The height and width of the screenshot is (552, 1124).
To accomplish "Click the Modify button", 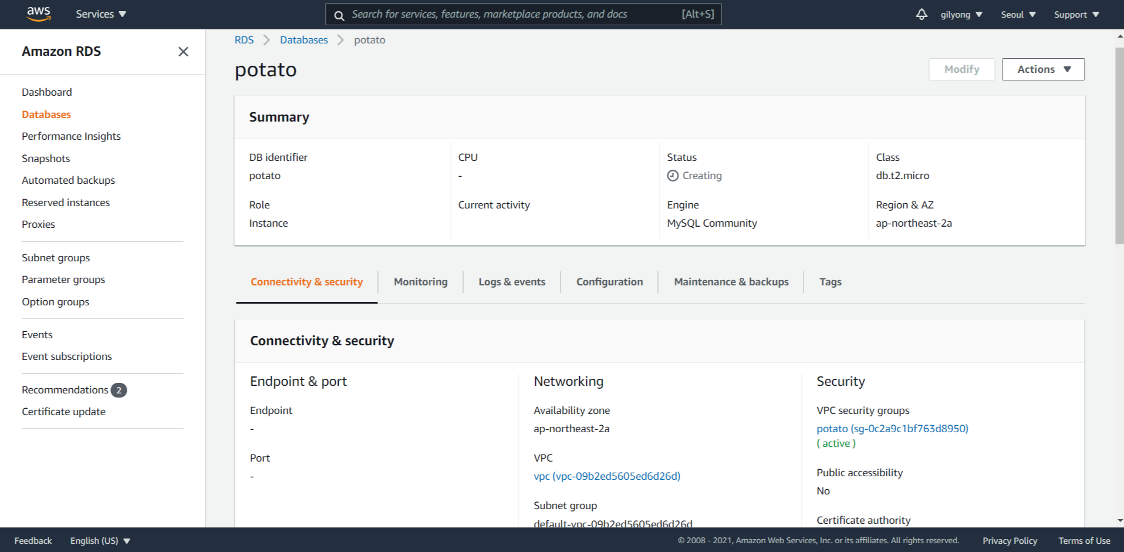I will 961,69.
